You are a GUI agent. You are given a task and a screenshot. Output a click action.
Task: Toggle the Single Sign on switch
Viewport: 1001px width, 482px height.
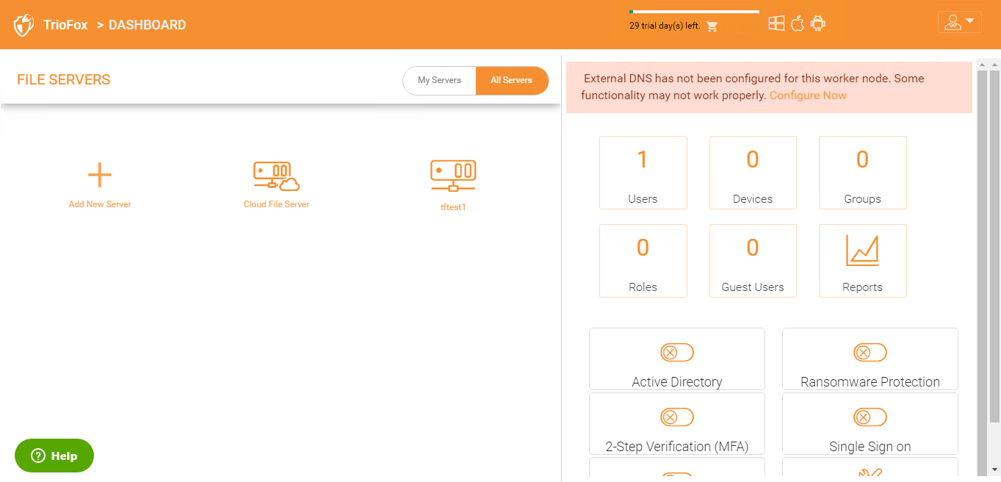tap(870, 417)
